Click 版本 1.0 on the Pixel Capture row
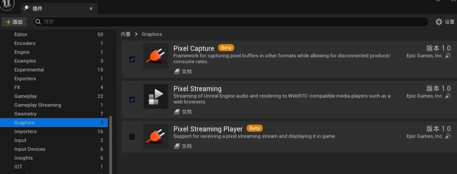This screenshot has height=174, width=457. click(438, 48)
